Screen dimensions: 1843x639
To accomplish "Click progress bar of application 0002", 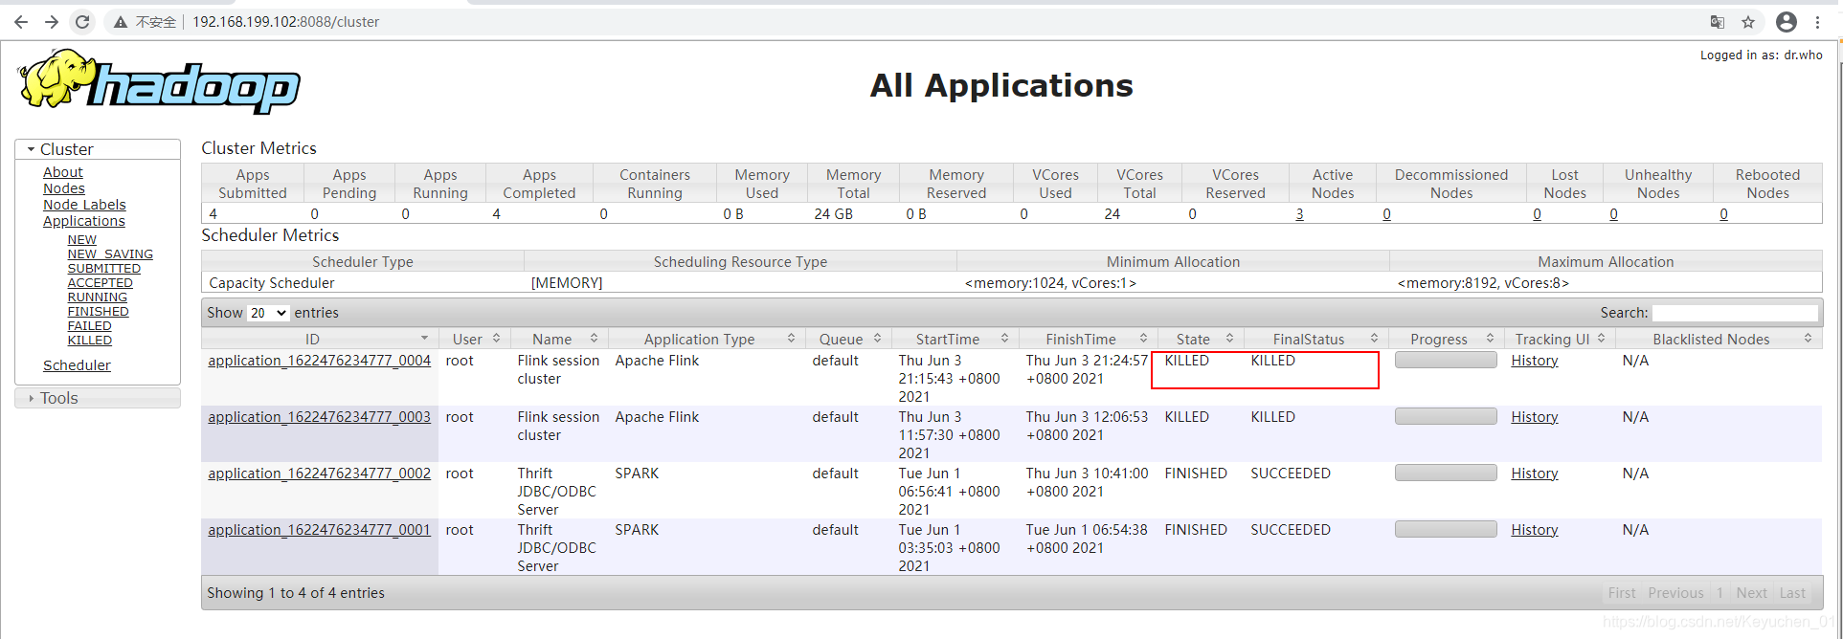I will (x=1446, y=473).
